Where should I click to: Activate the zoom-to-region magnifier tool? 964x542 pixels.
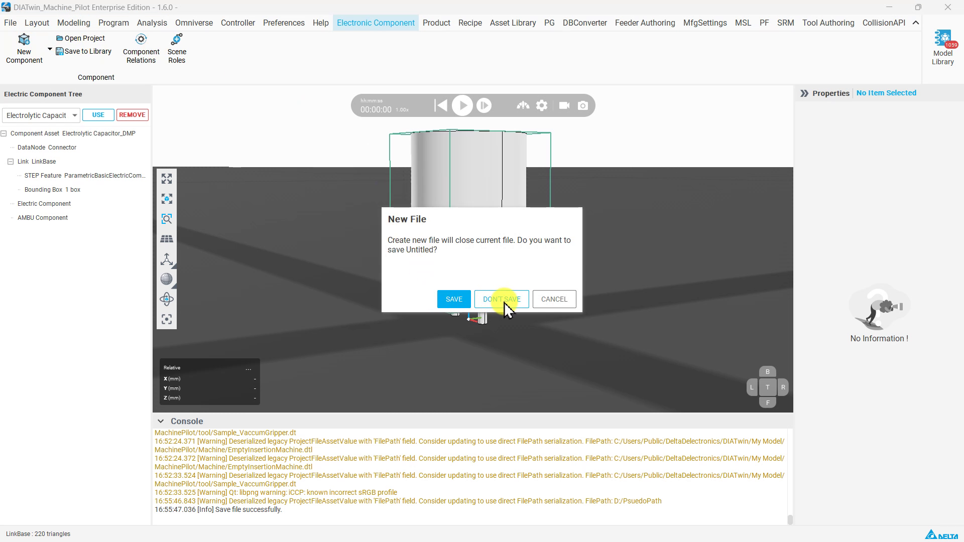pos(167,219)
